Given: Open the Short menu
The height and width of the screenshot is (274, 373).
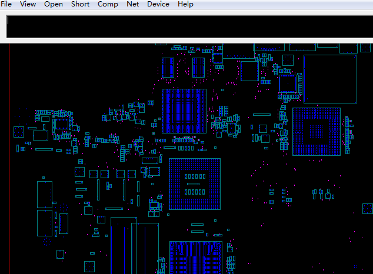Looking at the screenshot, I should click(x=81, y=4).
